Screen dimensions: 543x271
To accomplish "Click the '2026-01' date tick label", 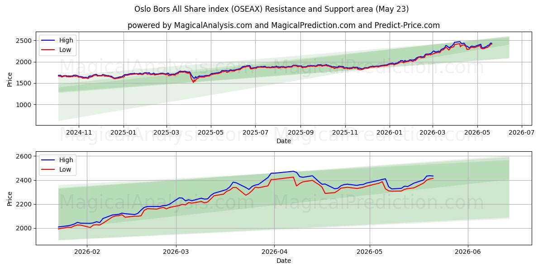I will [x=389, y=133].
